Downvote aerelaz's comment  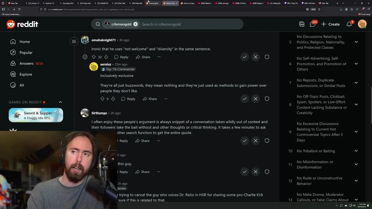coord(113,99)
